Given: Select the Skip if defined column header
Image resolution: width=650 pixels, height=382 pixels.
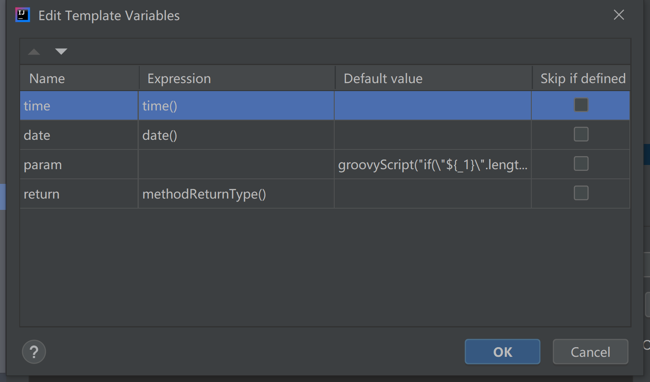Looking at the screenshot, I should [x=581, y=78].
